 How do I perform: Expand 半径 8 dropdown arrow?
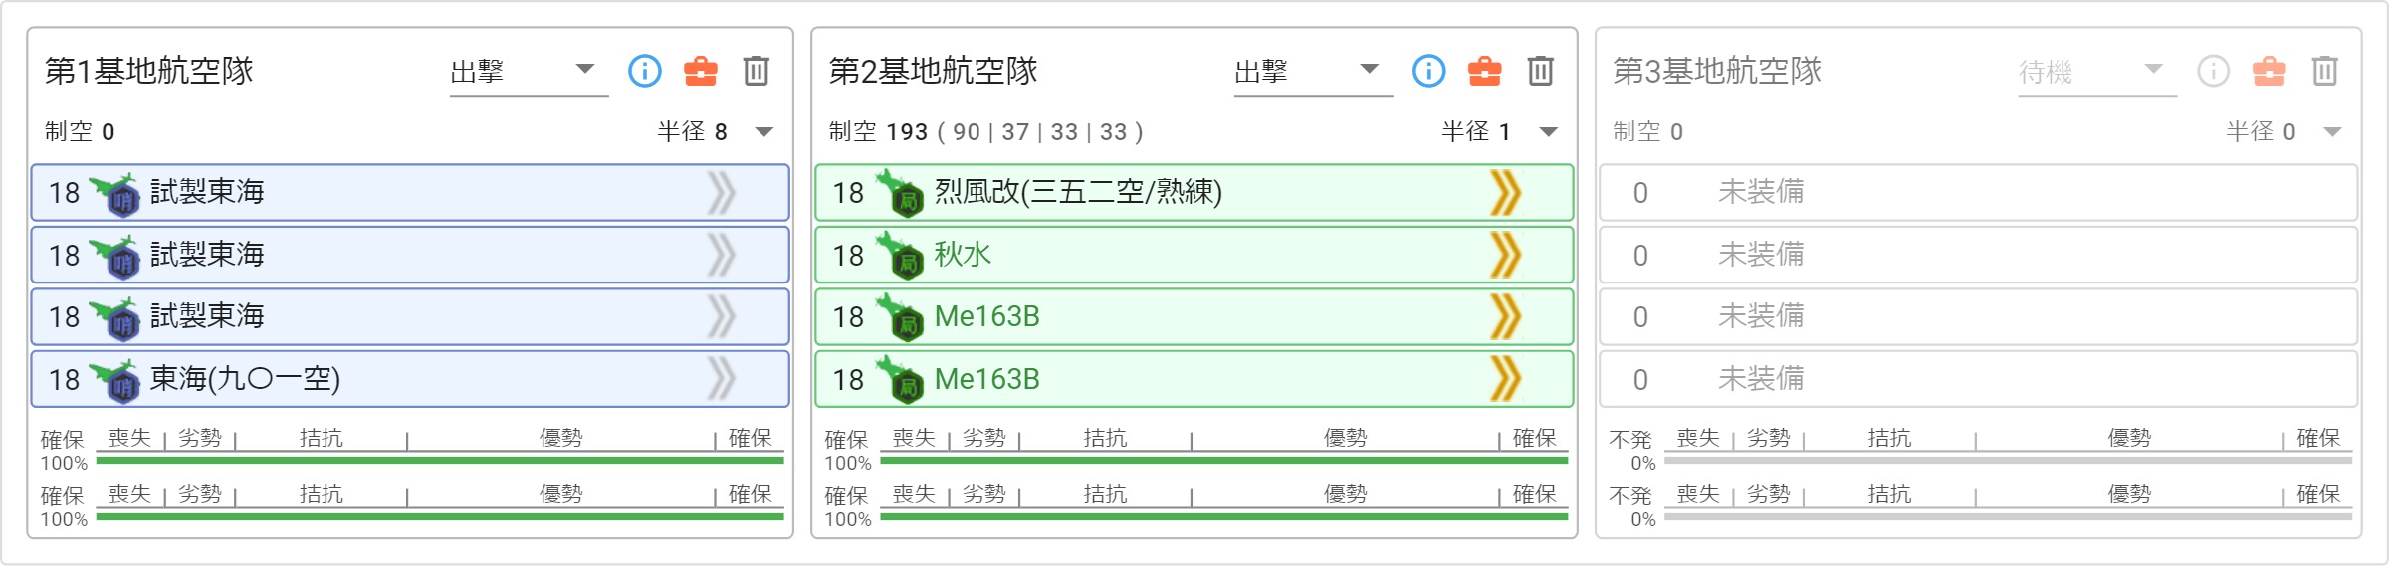point(764,132)
